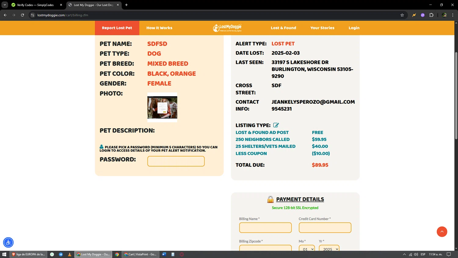Click the Billing Name input field
458x258 pixels.
[x=265, y=227]
